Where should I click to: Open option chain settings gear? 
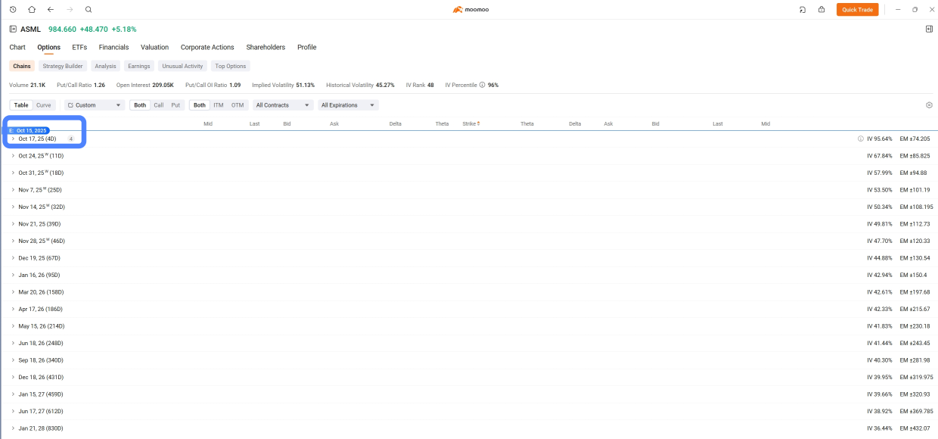(929, 105)
